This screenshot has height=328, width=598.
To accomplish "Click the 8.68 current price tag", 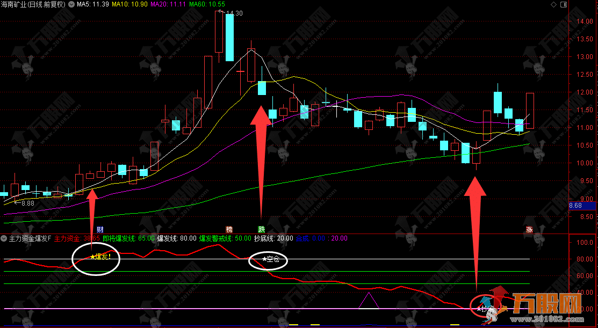I will [x=575, y=206].
